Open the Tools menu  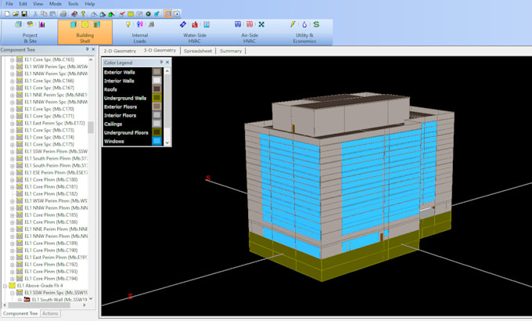pyautogui.click(x=73, y=4)
